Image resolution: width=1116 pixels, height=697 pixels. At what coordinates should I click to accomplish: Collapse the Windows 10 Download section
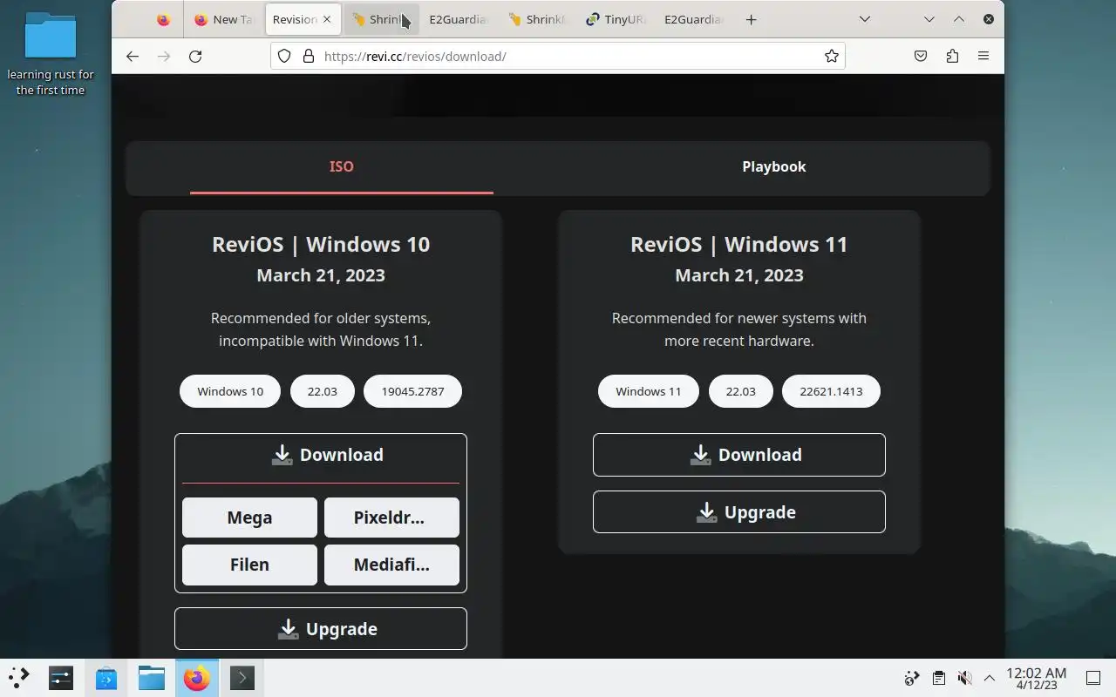point(321,455)
